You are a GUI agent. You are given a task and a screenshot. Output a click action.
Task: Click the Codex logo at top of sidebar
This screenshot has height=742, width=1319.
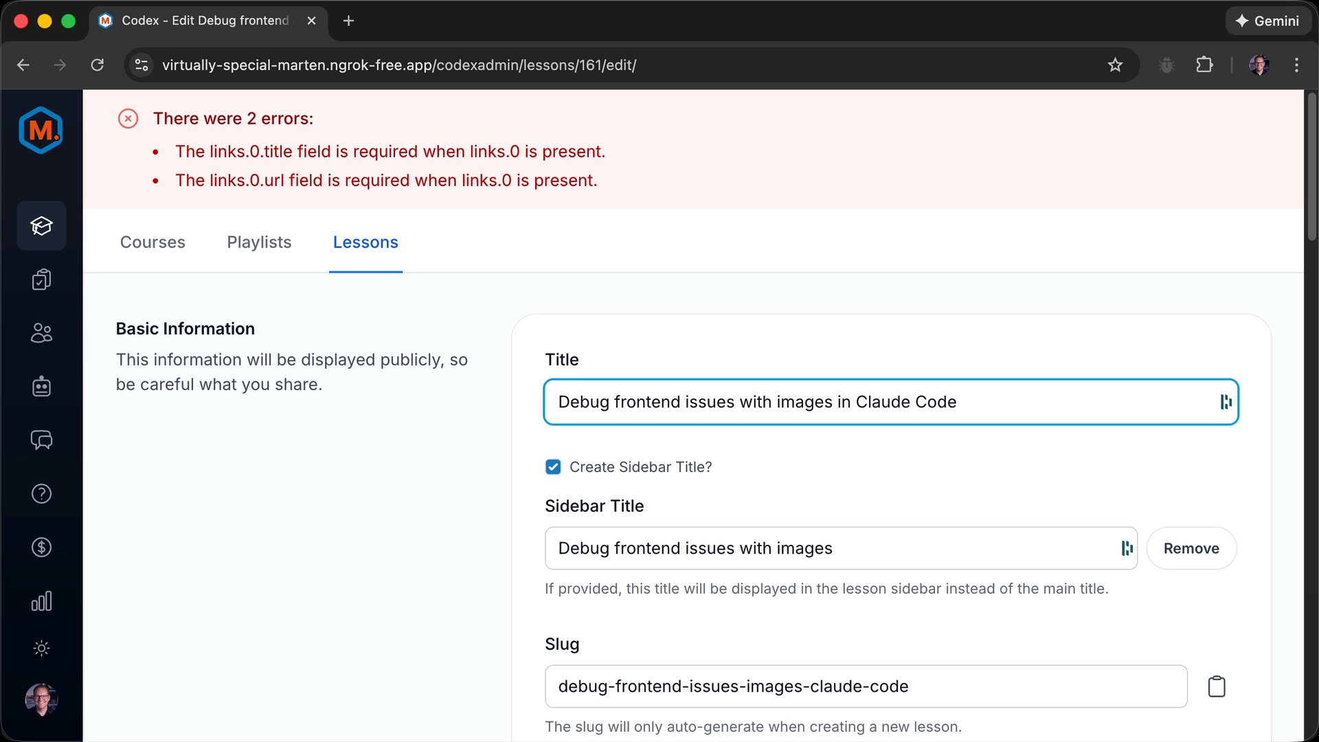point(40,130)
